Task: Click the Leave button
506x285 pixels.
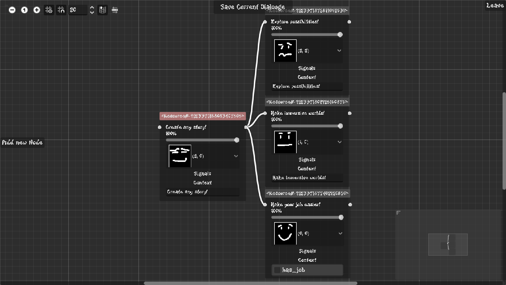Action: click(495, 5)
